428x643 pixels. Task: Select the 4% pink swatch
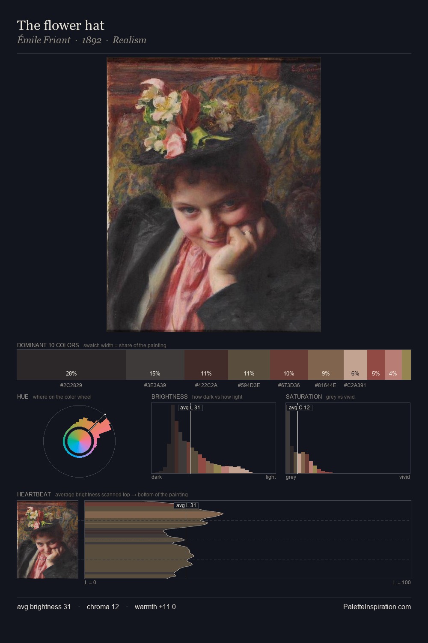[393, 365]
